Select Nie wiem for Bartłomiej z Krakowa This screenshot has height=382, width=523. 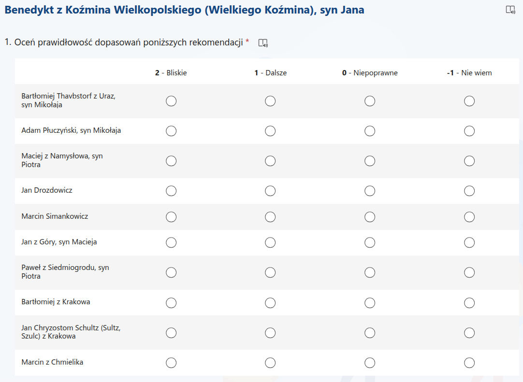click(469, 303)
